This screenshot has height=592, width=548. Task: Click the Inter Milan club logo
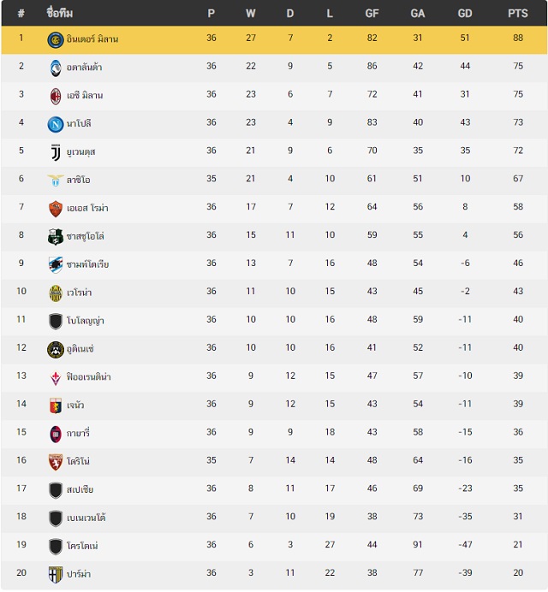coord(56,39)
